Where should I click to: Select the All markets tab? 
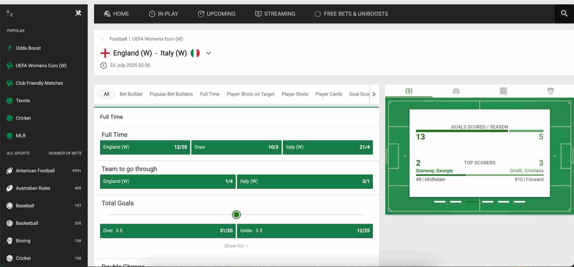click(107, 94)
